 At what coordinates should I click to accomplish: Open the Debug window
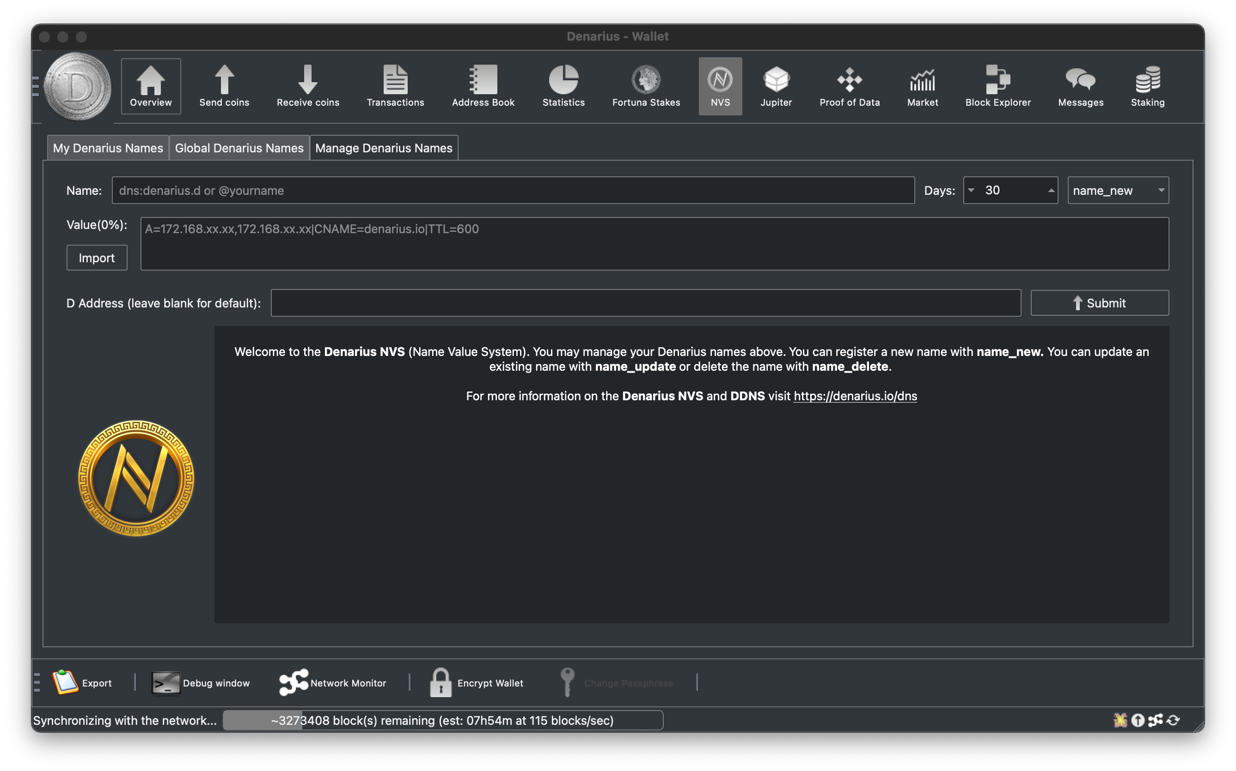[201, 682]
